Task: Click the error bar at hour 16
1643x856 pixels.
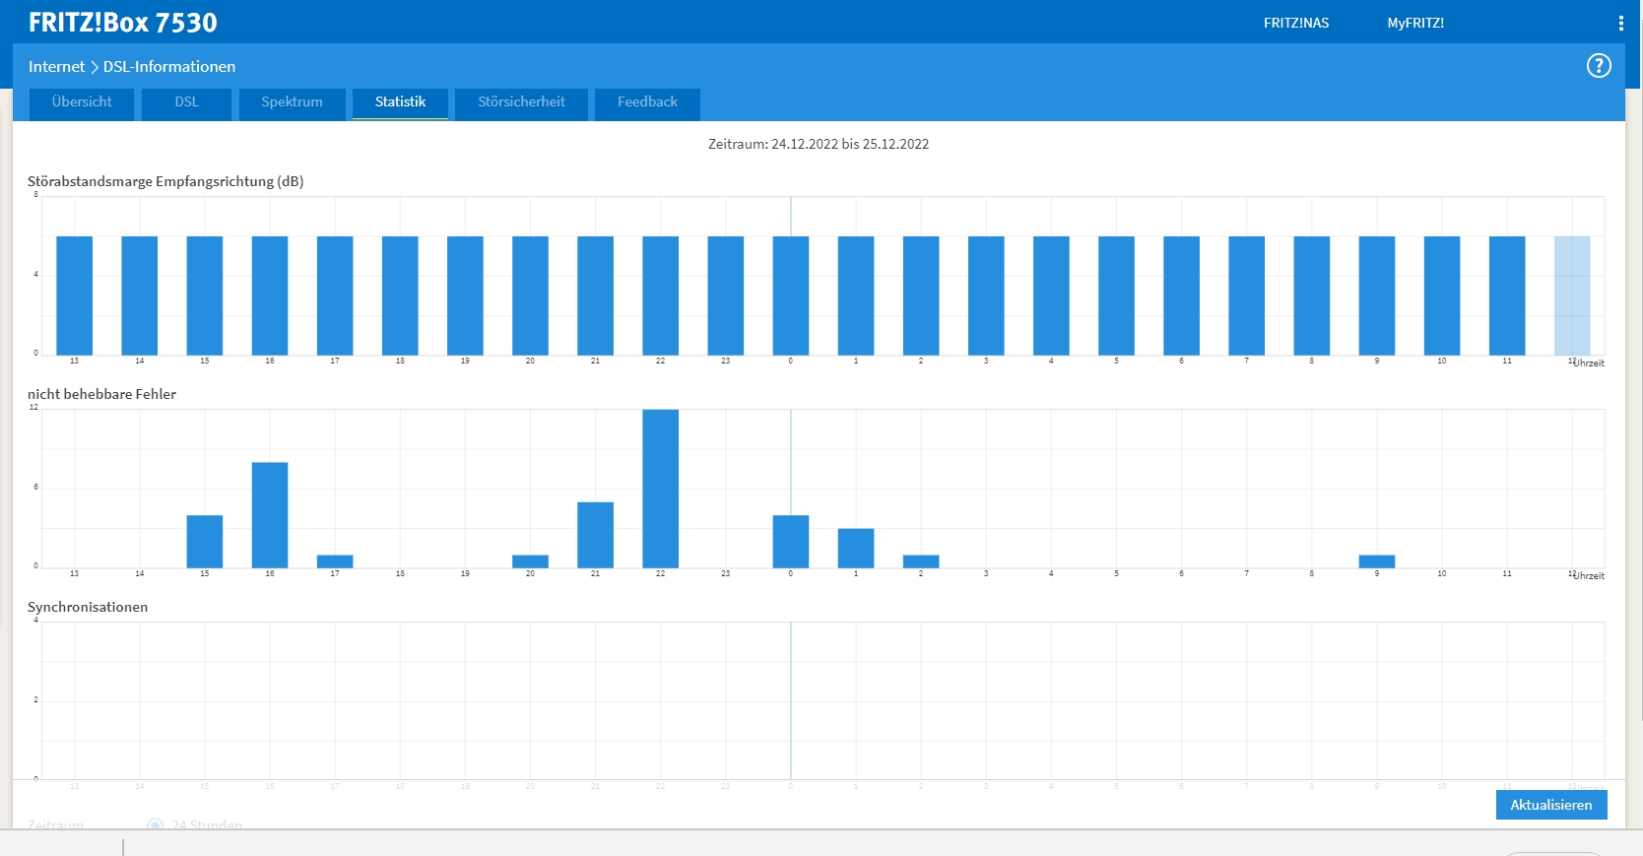Action: [270, 515]
